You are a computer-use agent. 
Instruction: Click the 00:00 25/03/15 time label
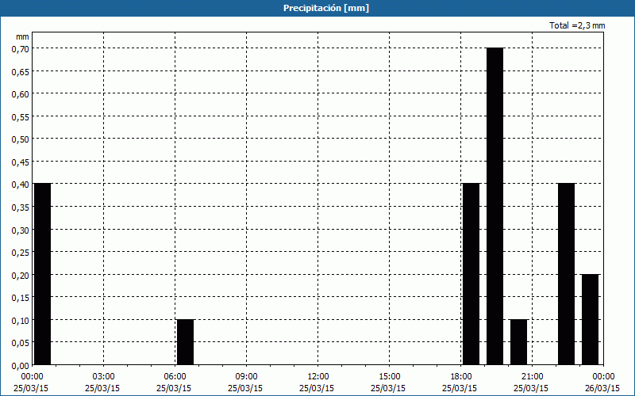coord(31,383)
